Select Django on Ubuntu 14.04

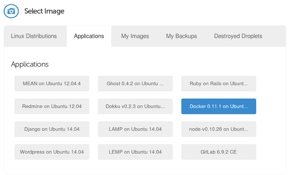(52, 129)
